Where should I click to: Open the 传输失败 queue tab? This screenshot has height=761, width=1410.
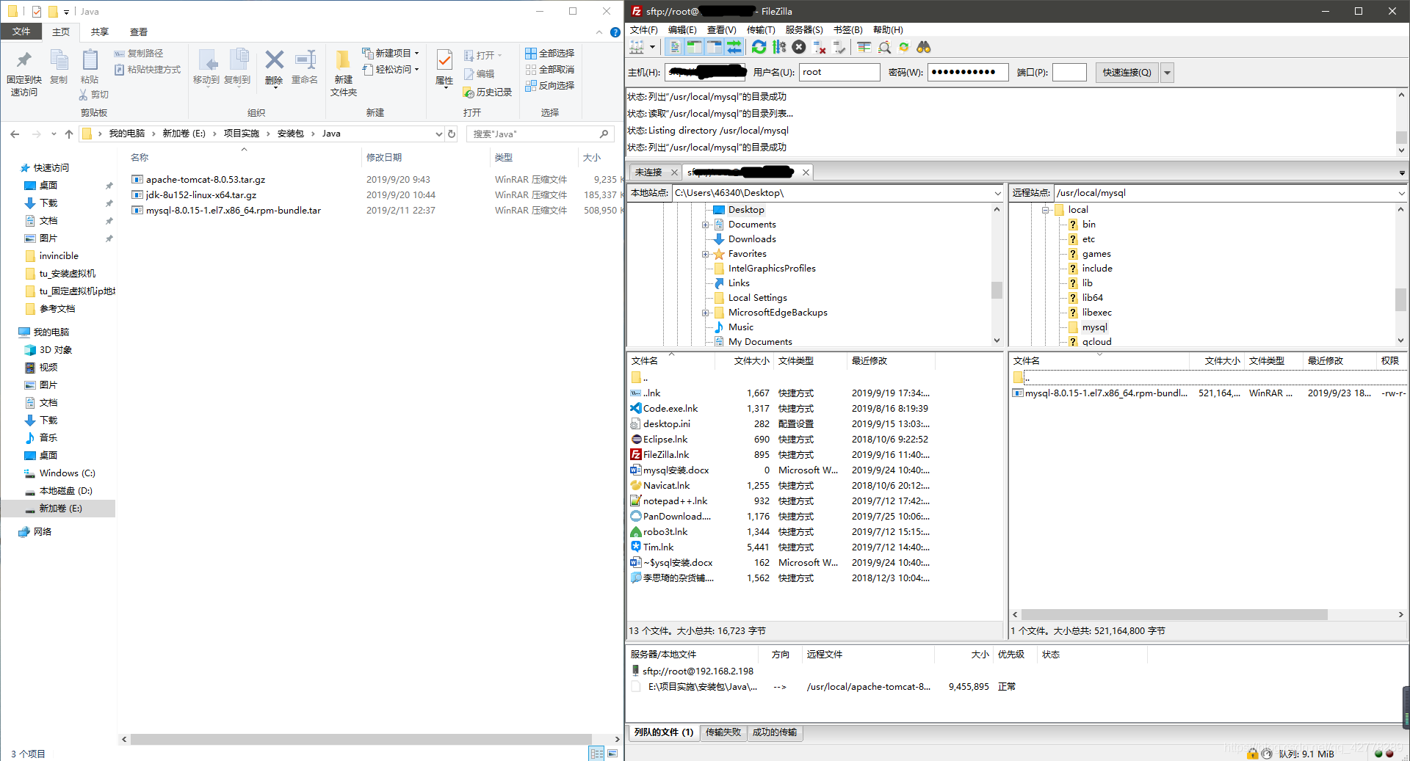pos(723,732)
